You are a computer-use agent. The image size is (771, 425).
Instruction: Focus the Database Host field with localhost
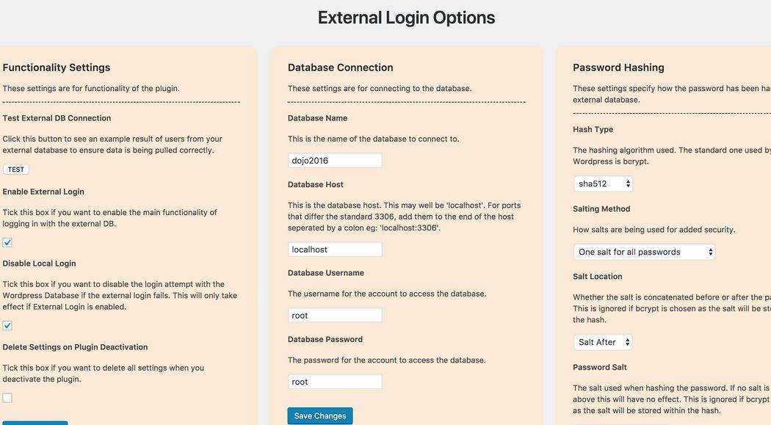coord(335,249)
